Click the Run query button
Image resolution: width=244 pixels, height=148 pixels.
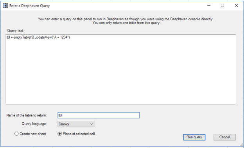coord(194,137)
